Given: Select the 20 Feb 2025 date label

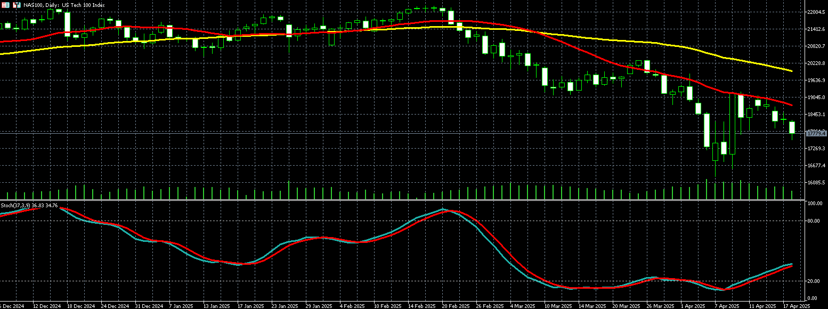Looking at the screenshot, I should click(x=456, y=306).
